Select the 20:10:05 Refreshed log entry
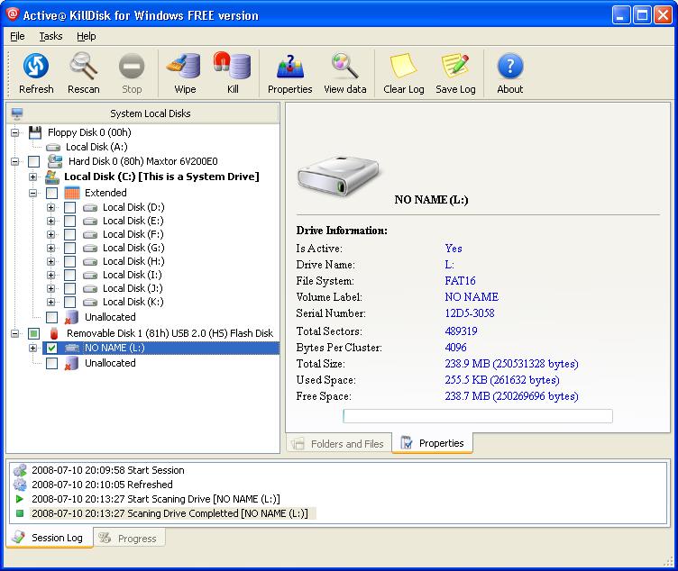 (102, 485)
